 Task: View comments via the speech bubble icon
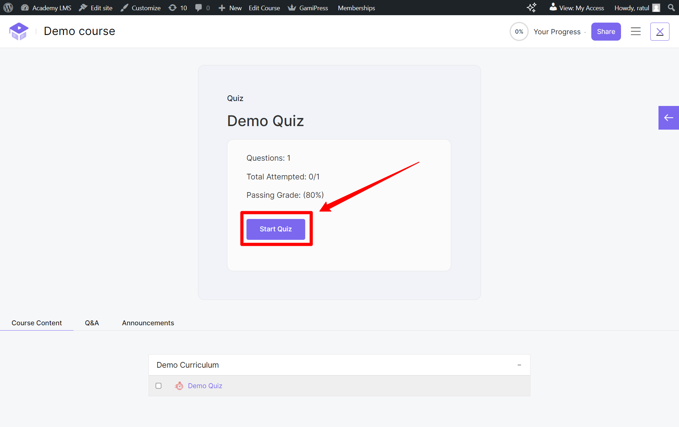(x=198, y=7)
